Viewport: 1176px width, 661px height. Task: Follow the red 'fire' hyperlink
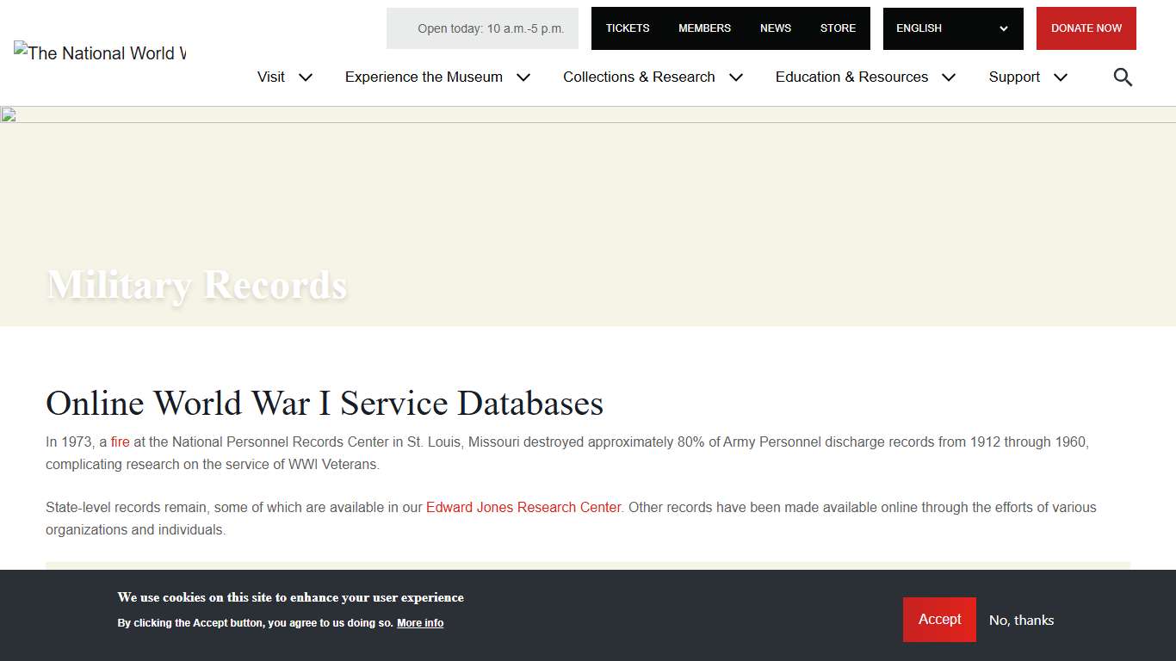pyautogui.click(x=120, y=442)
